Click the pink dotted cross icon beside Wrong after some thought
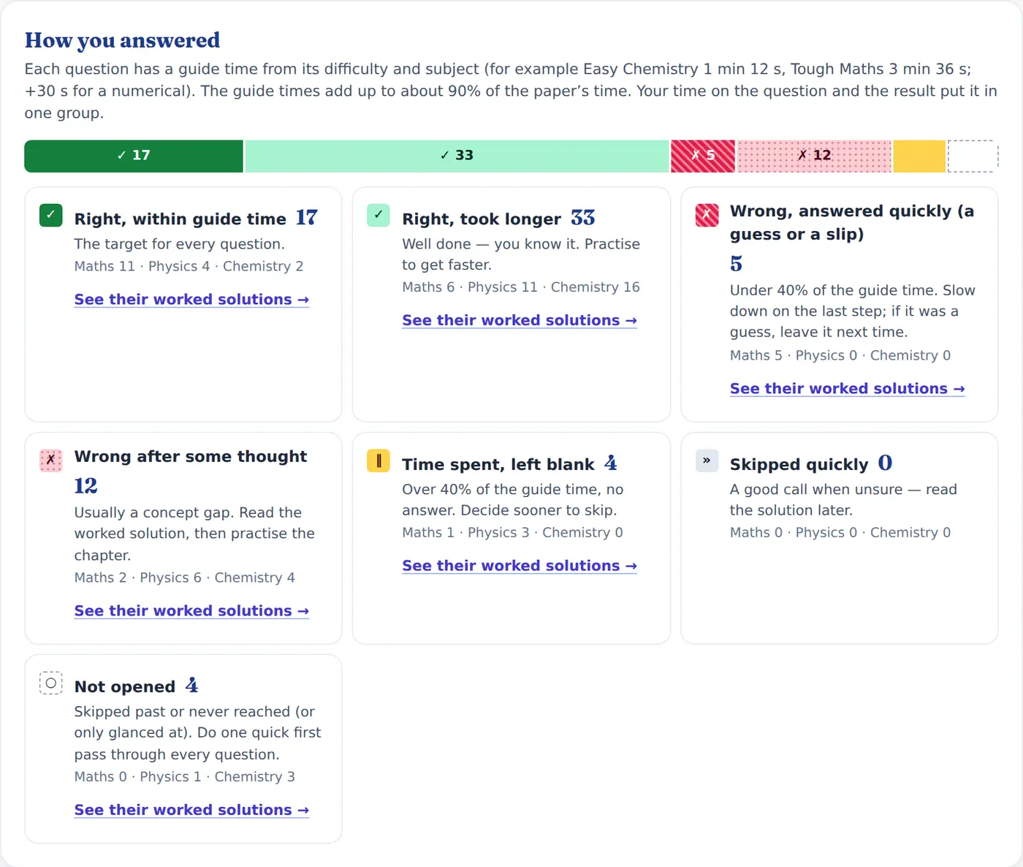The height and width of the screenshot is (867, 1023). 50,460
